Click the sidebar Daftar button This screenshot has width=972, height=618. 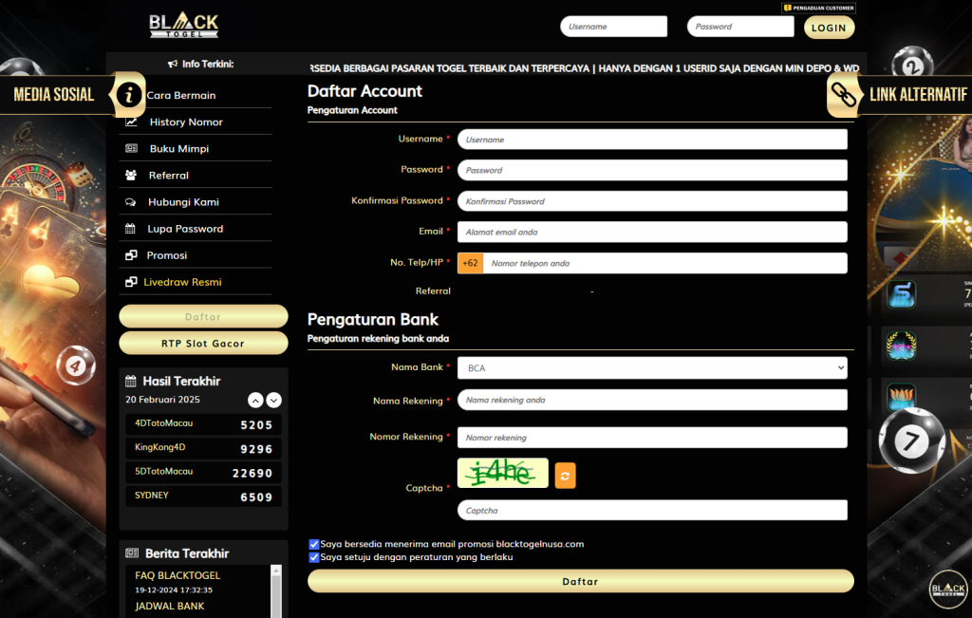click(203, 317)
